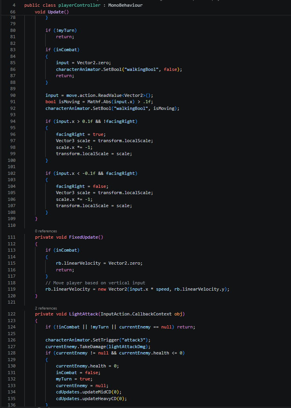Click 'currentEnemy = null' on line 133
The image size is (291, 408).
pos(81,386)
